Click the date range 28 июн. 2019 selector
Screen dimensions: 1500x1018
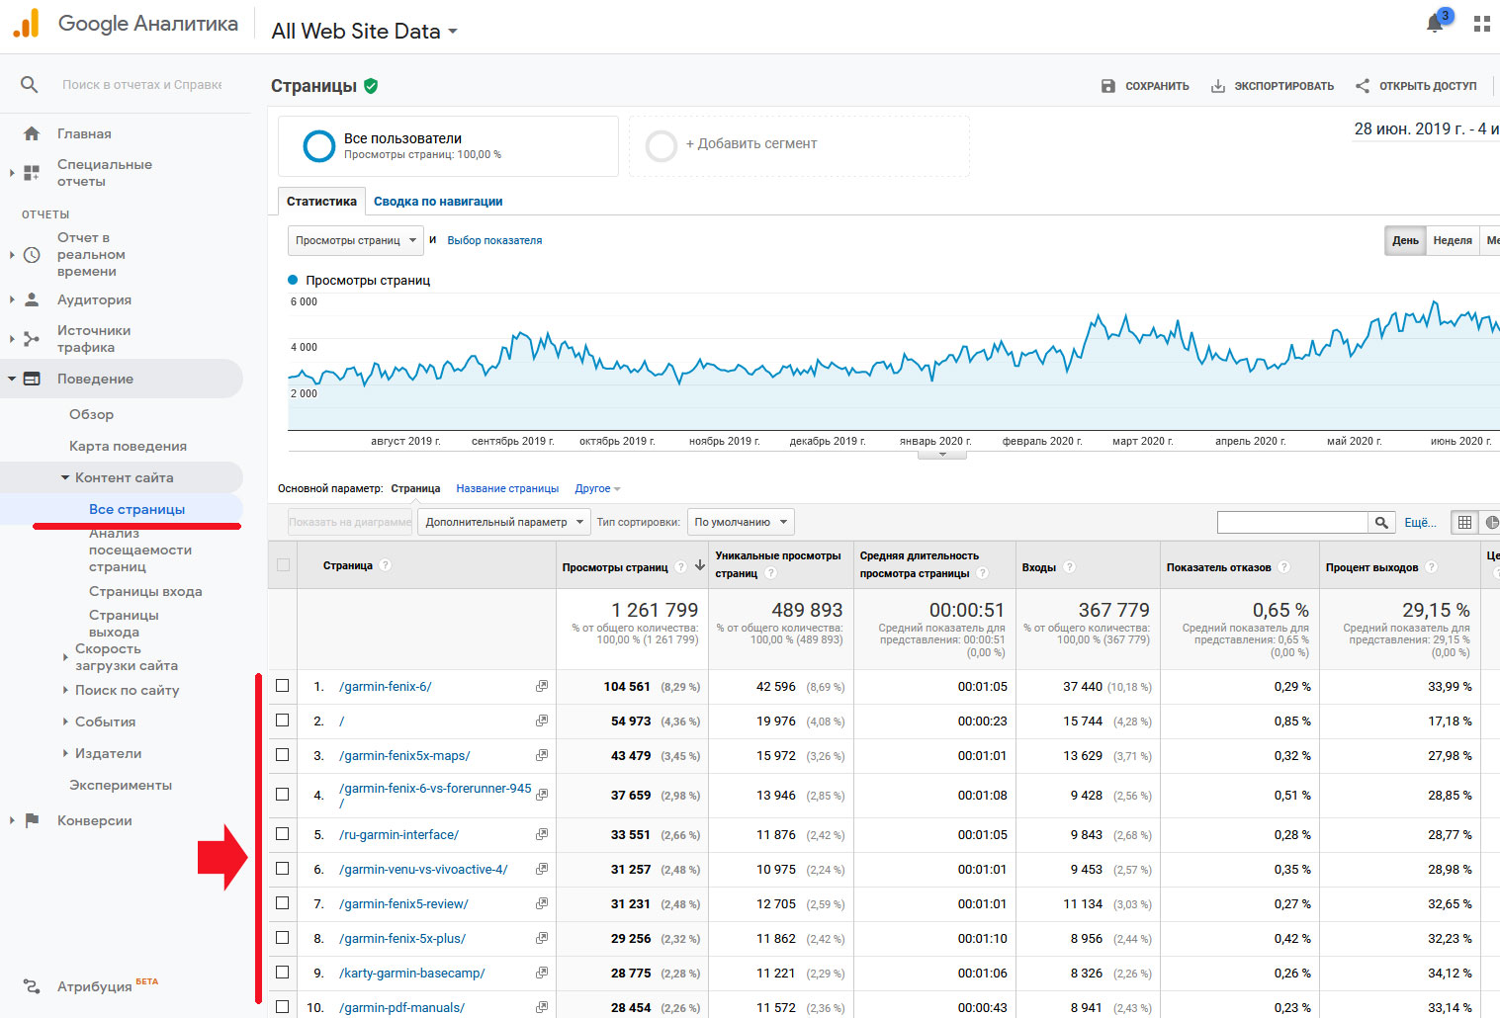(1426, 129)
